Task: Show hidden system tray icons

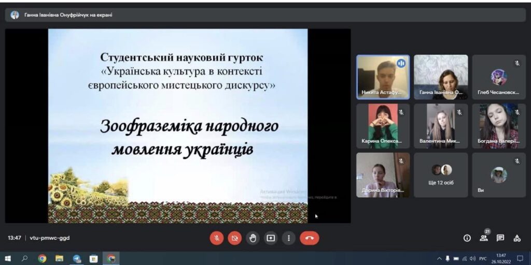Action: (440, 258)
